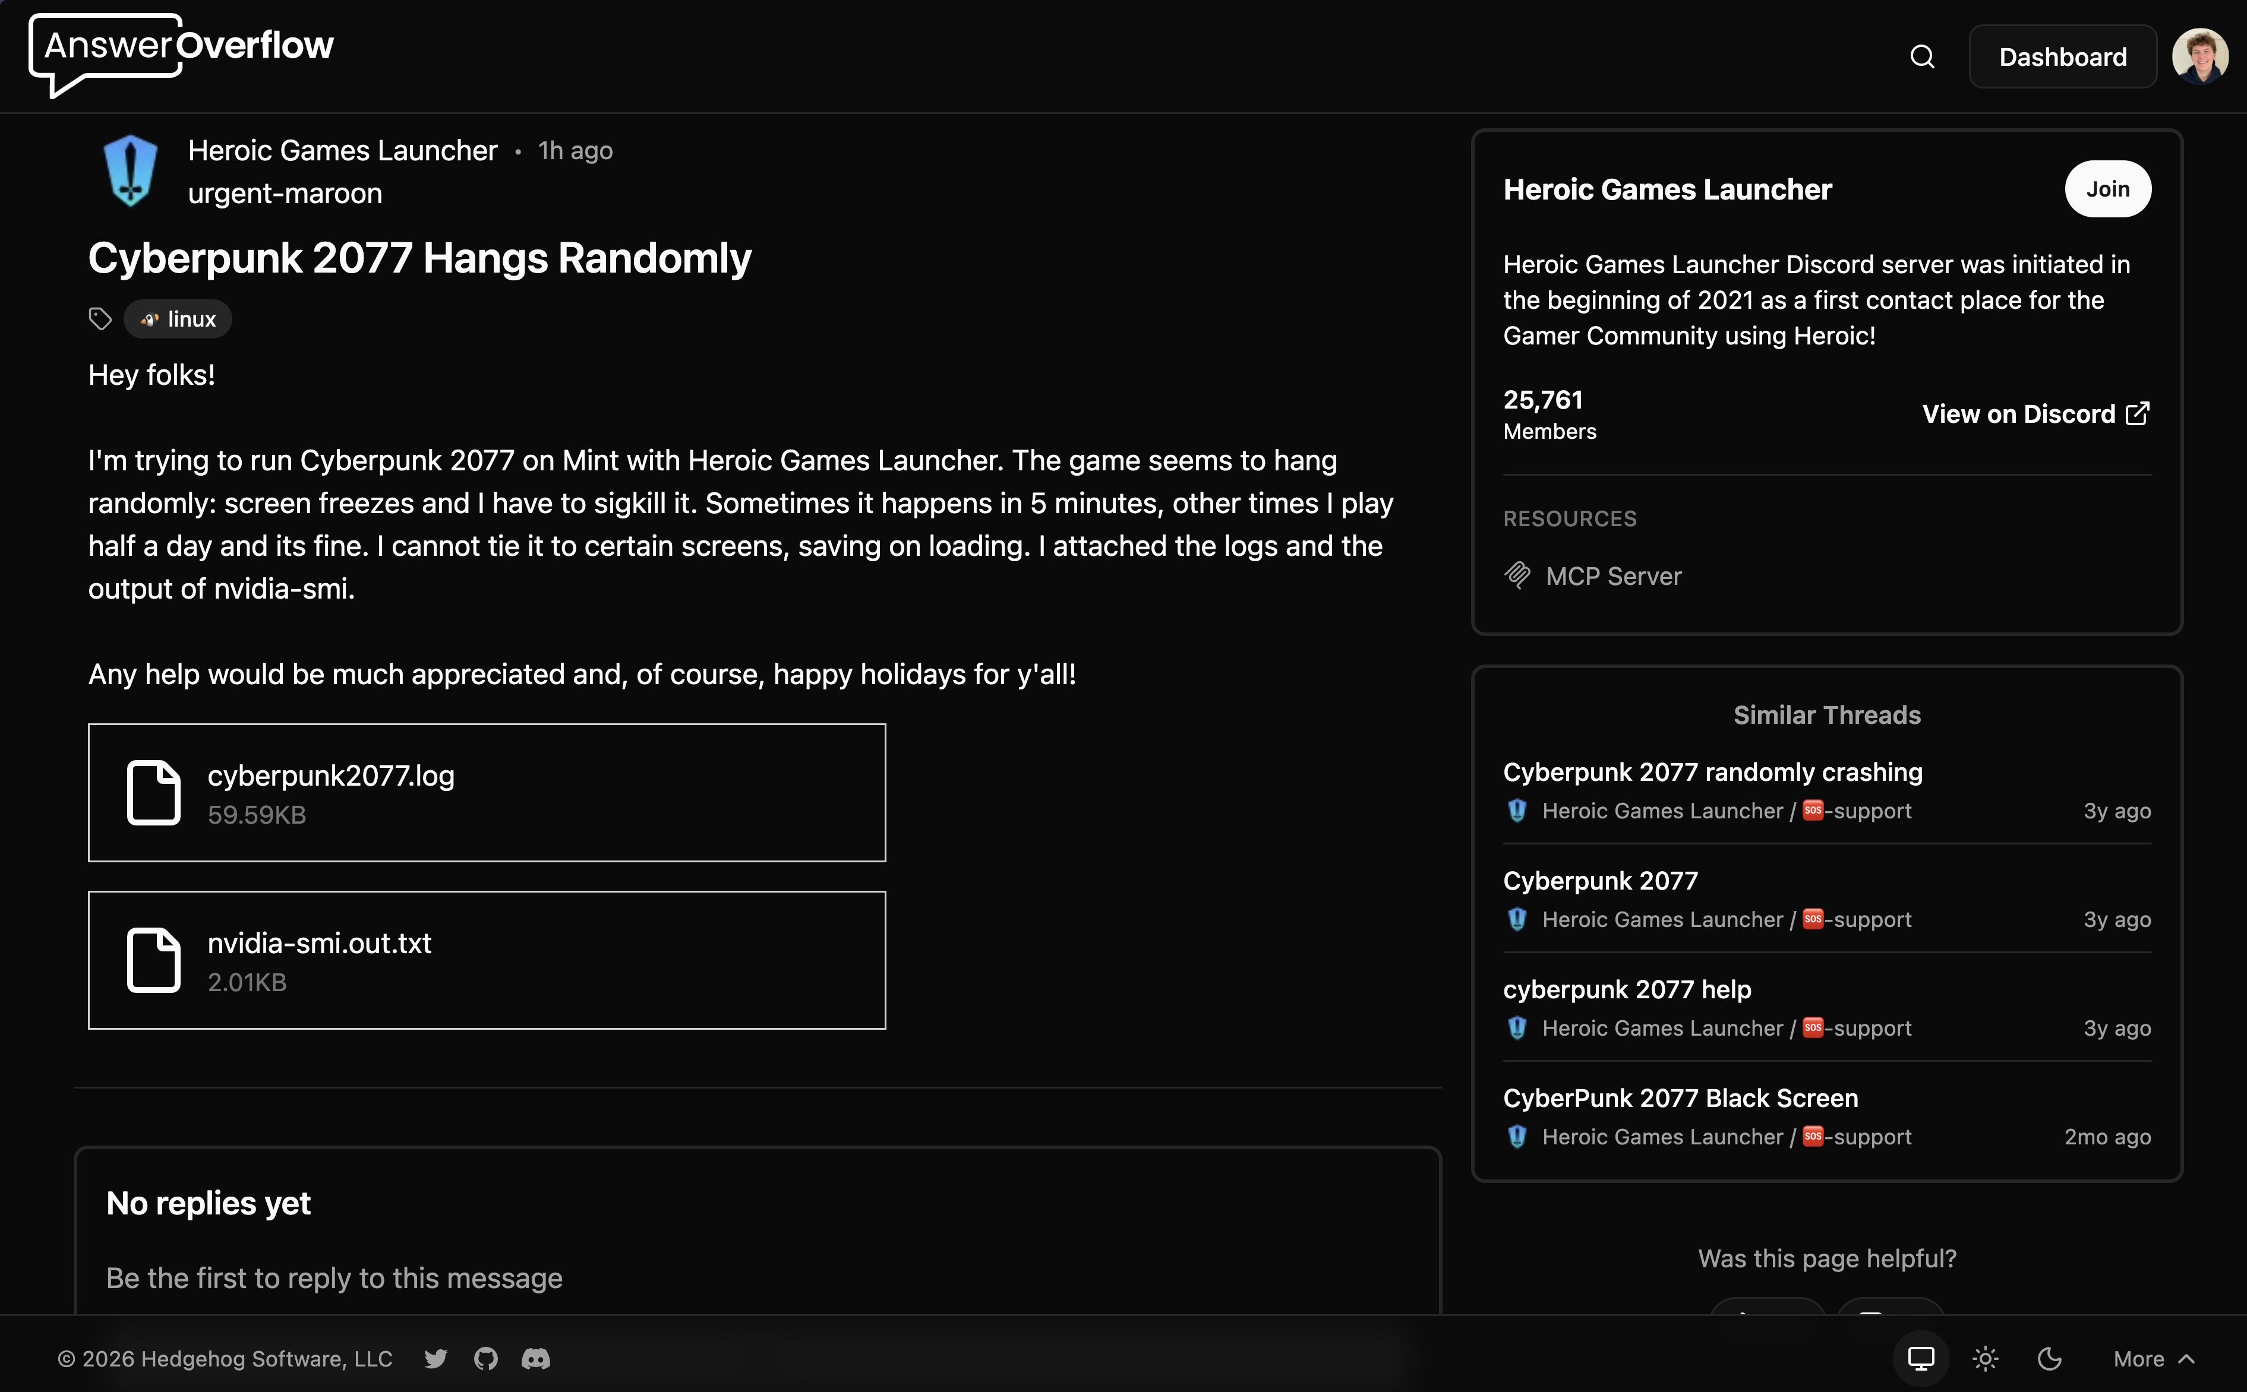Screen dimensions: 2247x1392
Task: Switch to system theme mode
Action: click(1920, 1359)
